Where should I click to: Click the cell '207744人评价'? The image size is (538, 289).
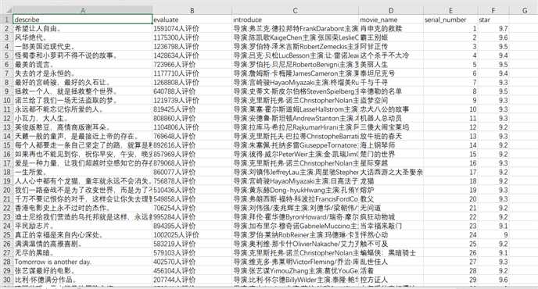192,280
